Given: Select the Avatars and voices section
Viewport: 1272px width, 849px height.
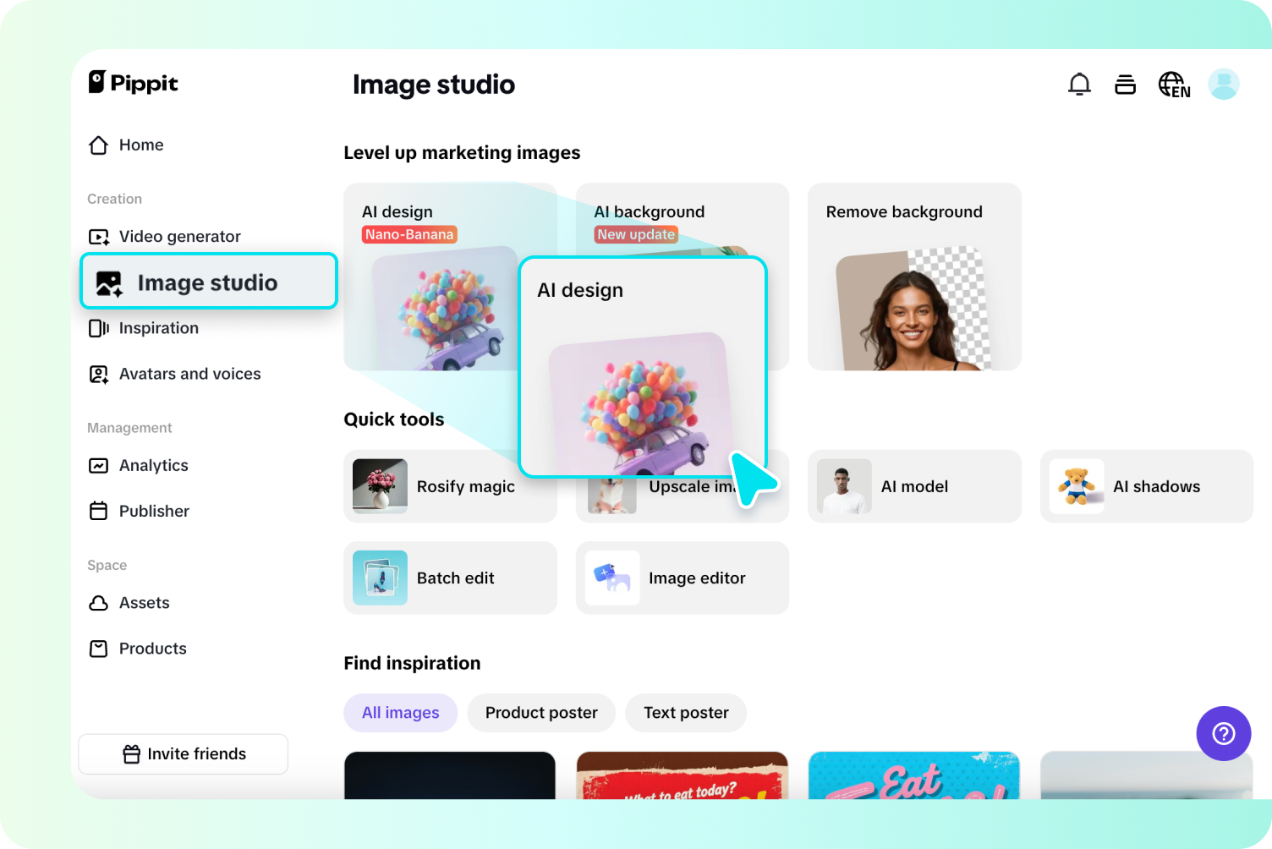Looking at the screenshot, I should pyautogui.click(x=189, y=373).
